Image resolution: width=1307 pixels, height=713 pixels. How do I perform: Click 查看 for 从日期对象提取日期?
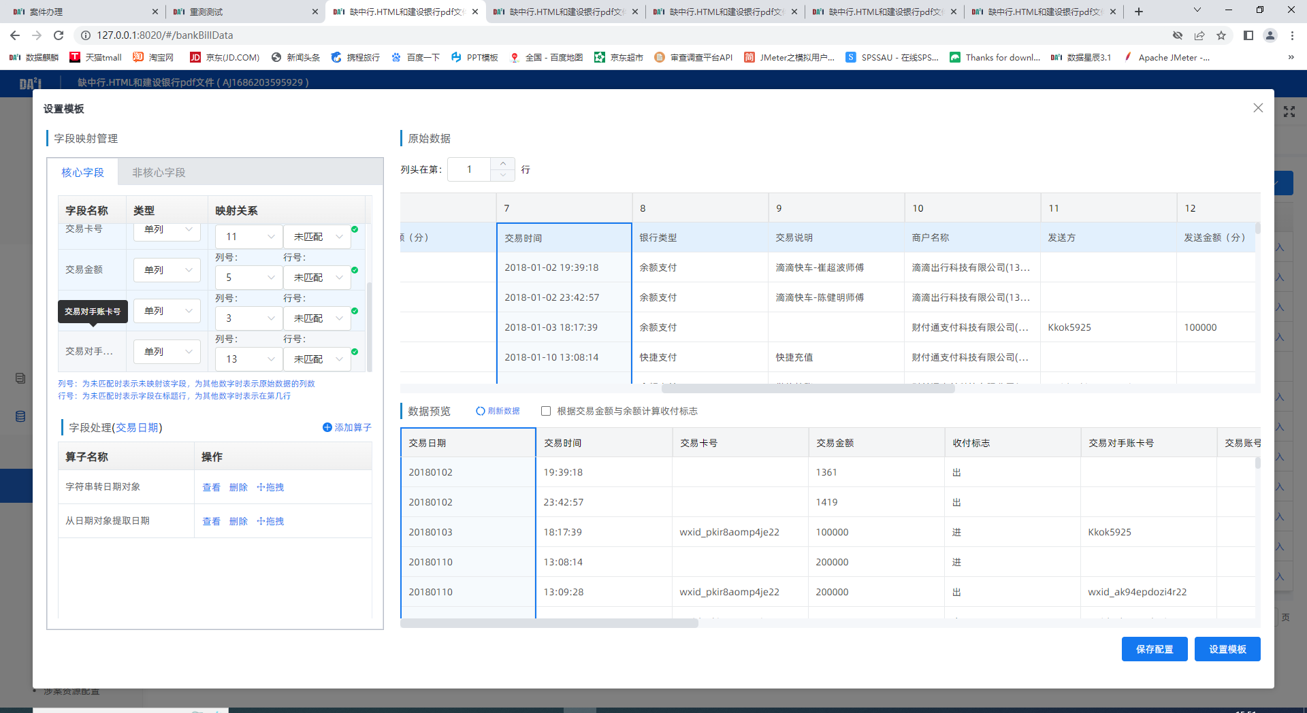pos(211,521)
